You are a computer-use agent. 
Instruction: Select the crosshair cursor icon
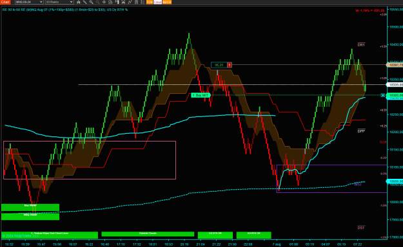tap(104, 2)
